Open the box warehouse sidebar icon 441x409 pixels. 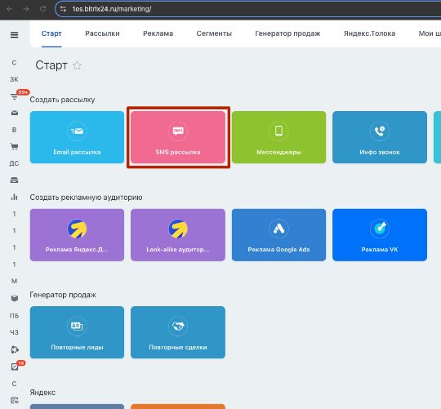15,298
